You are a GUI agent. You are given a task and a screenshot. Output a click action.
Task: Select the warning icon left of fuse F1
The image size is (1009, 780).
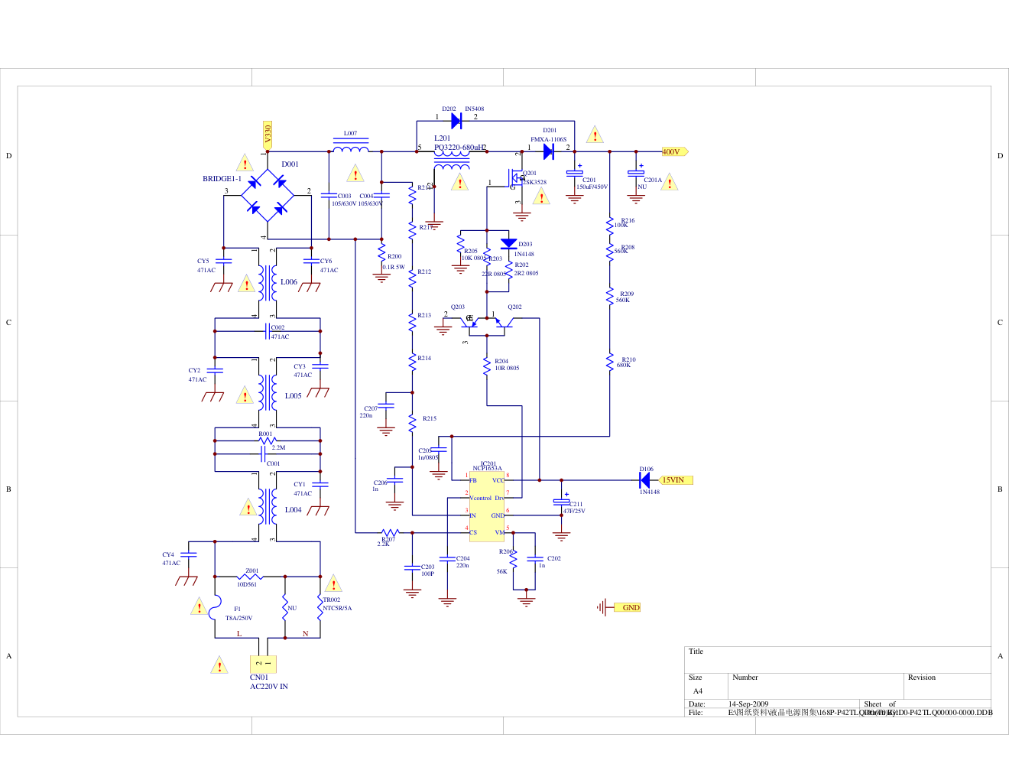pos(200,607)
